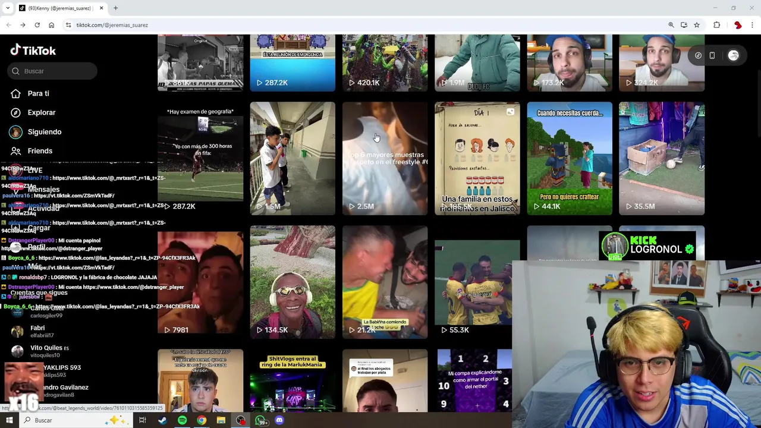Click the TikTok logo in the sidebar

[33, 51]
